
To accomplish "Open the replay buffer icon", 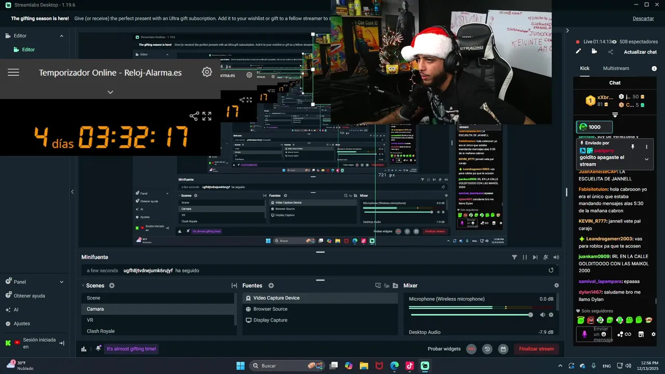I will [487, 349].
